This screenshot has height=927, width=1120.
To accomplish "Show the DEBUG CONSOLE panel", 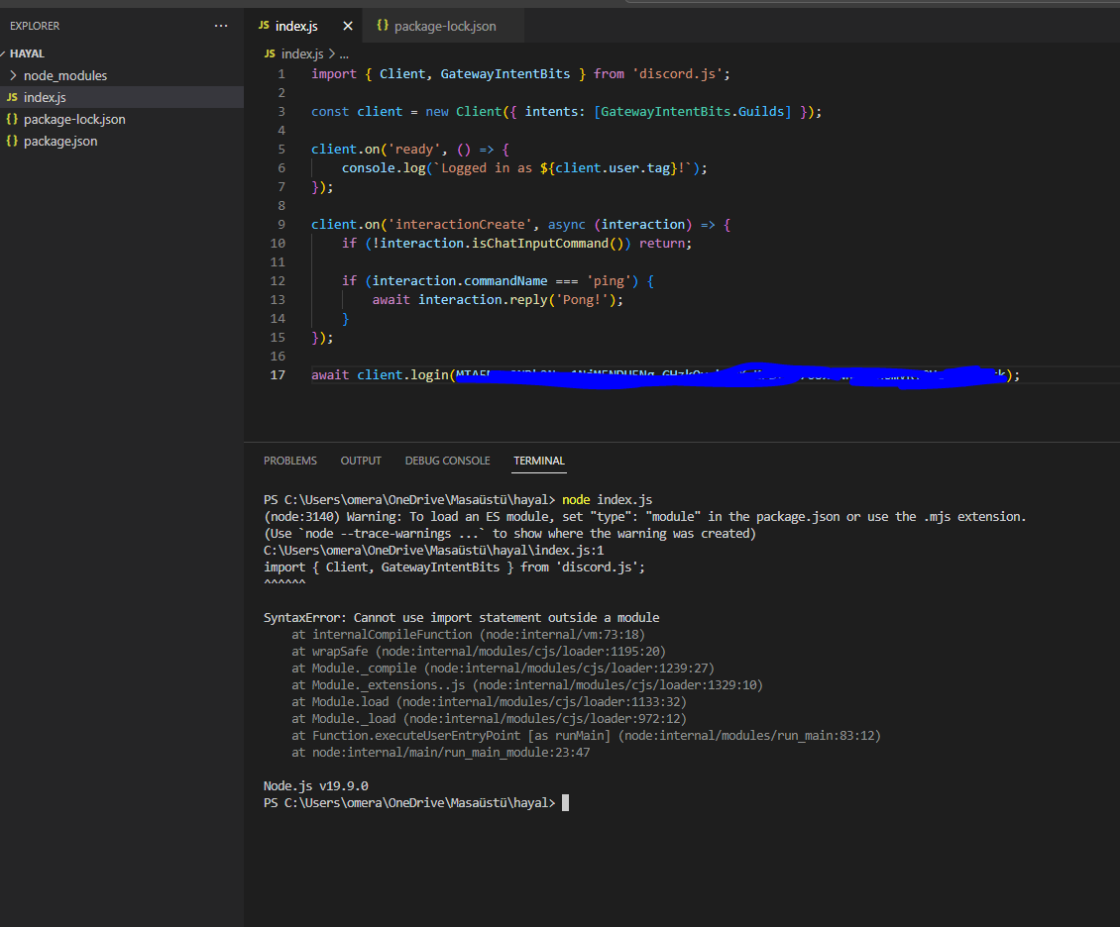I will point(447,461).
